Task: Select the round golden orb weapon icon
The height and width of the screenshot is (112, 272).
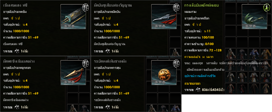Action: point(164,73)
